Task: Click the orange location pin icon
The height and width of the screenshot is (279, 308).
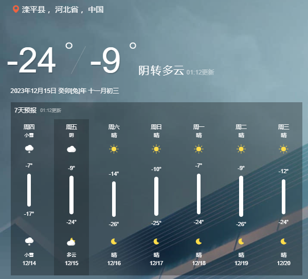Action: pos(16,9)
